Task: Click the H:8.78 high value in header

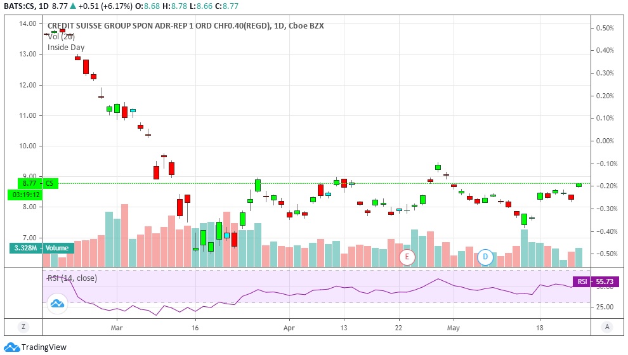Action: click(x=174, y=6)
